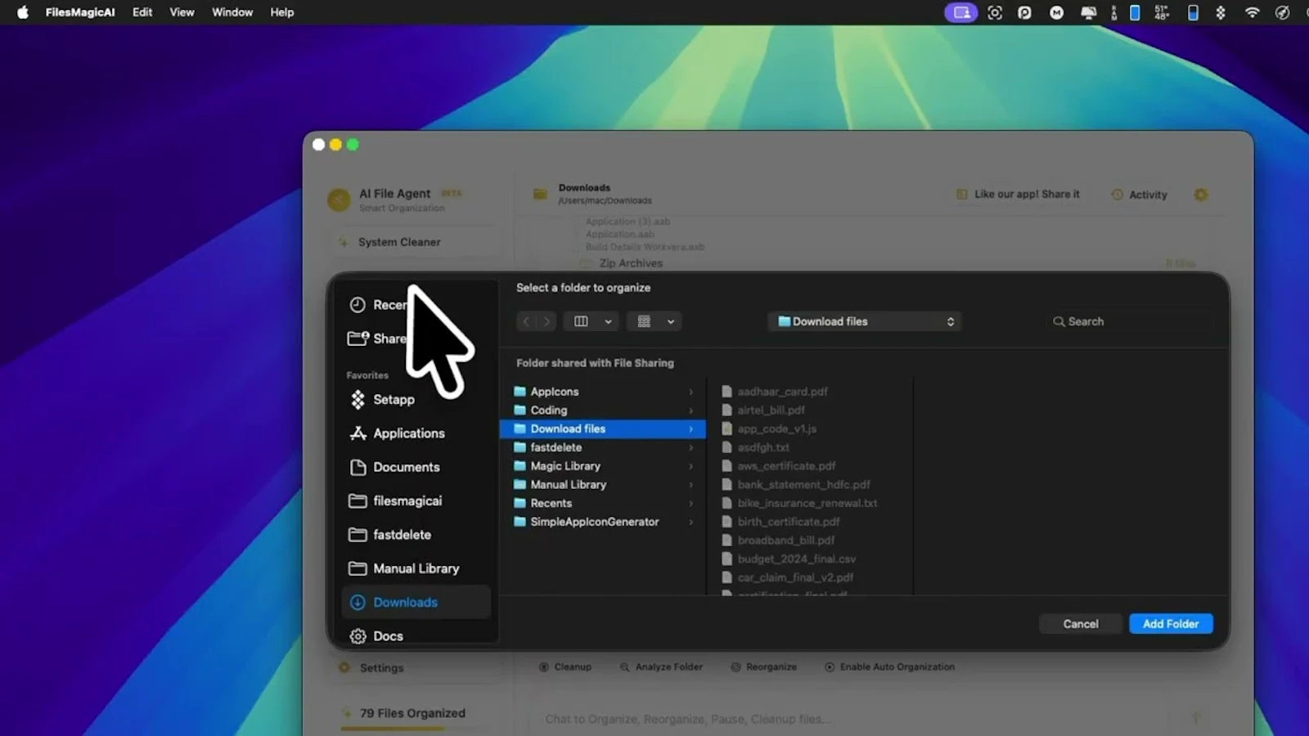Image resolution: width=1309 pixels, height=736 pixels.
Task: Click the Wi-Fi status icon
Action: [1252, 12]
